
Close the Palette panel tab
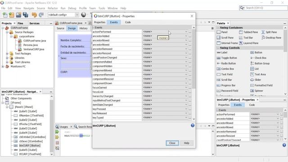point(228,23)
